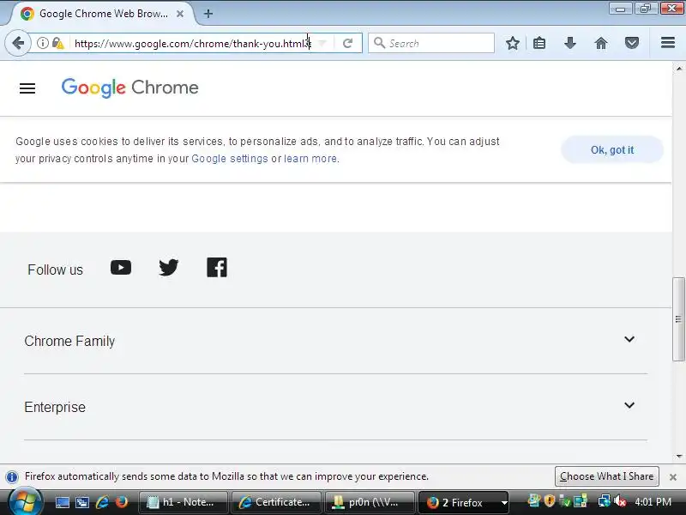Click the padlock warning icon in address bar

[x=57, y=43]
